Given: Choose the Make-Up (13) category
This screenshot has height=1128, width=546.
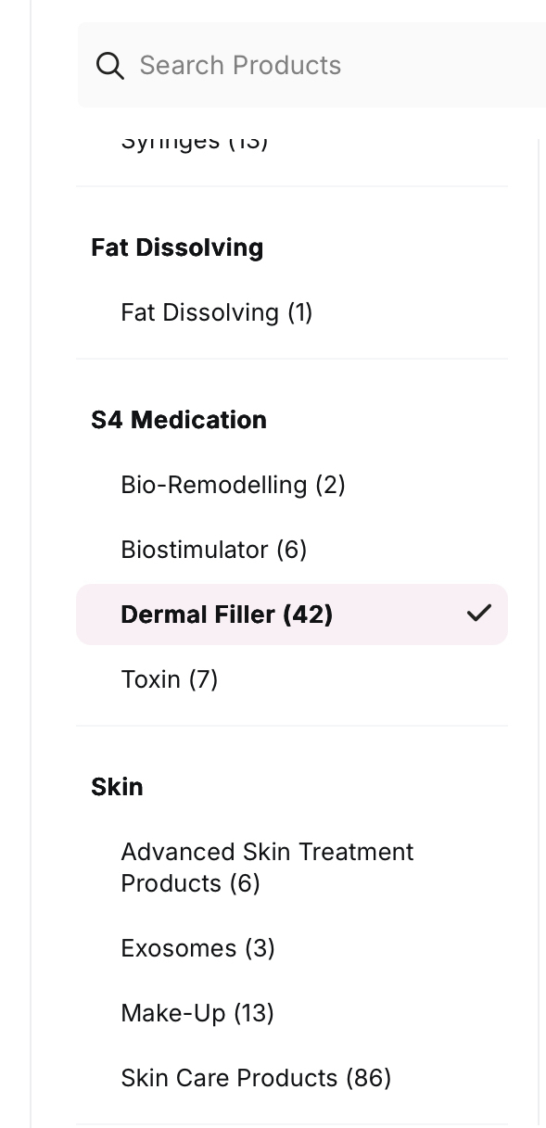Looking at the screenshot, I should [x=197, y=1013].
